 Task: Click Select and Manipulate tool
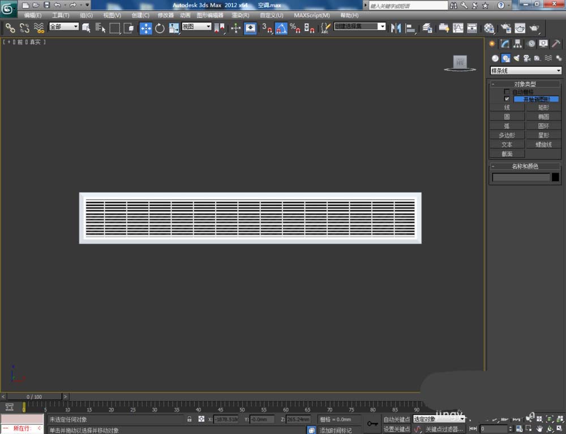pos(235,28)
